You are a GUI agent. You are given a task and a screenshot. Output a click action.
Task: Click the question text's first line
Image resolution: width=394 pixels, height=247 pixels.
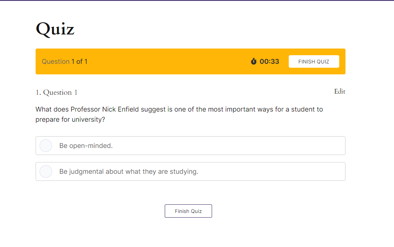pos(179,109)
